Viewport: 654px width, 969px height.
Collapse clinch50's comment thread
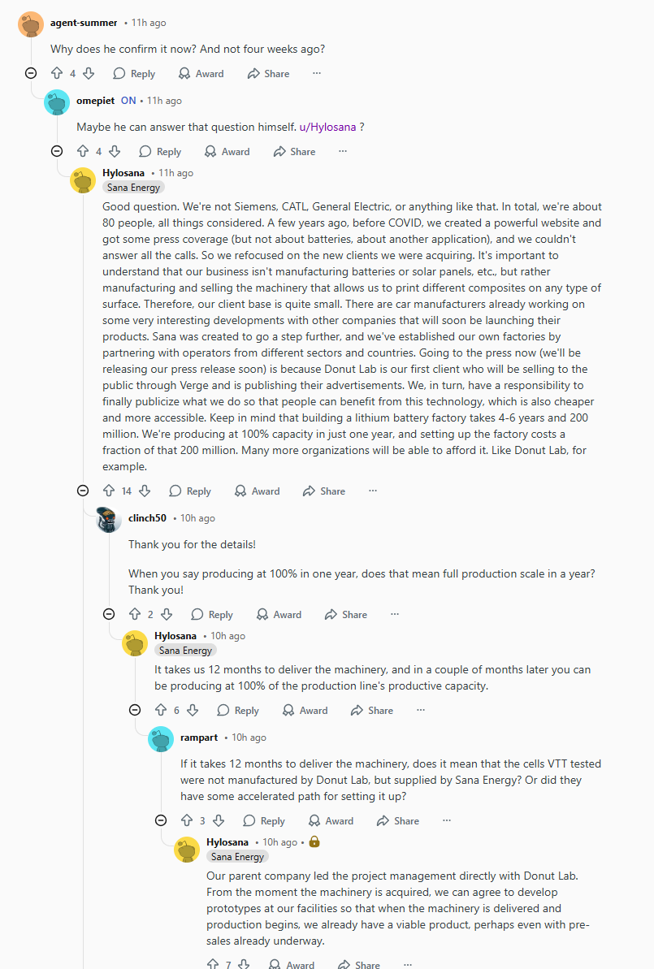tap(109, 614)
